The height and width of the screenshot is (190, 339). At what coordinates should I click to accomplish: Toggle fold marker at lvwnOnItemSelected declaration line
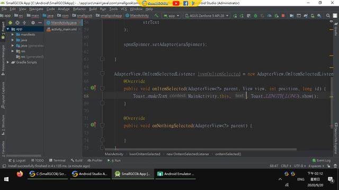(102, 74)
